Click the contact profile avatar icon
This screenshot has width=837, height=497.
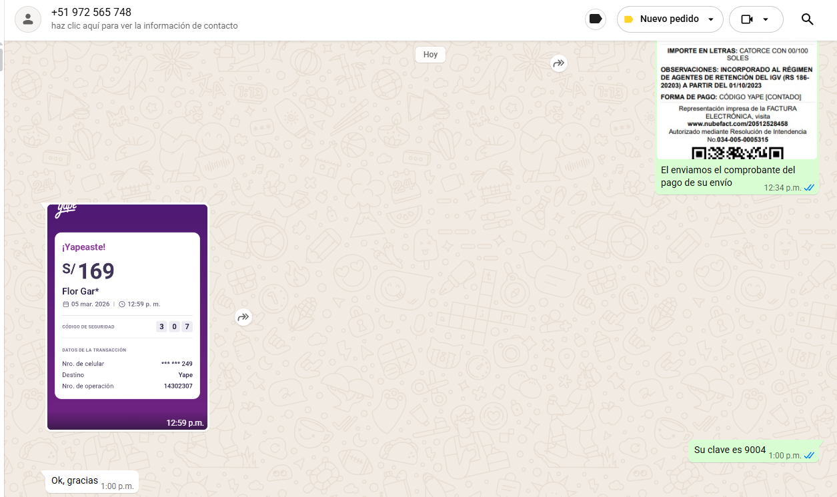27,19
